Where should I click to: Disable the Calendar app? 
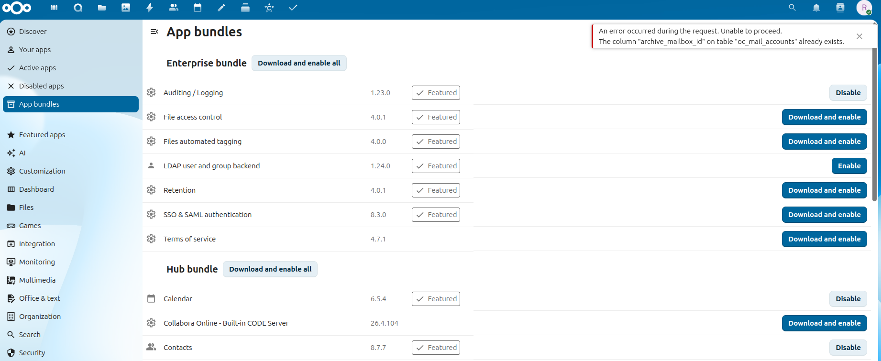point(848,299)
